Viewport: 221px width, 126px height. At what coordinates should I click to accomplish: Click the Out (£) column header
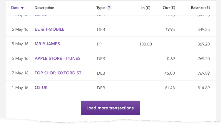tap(169, 8)
